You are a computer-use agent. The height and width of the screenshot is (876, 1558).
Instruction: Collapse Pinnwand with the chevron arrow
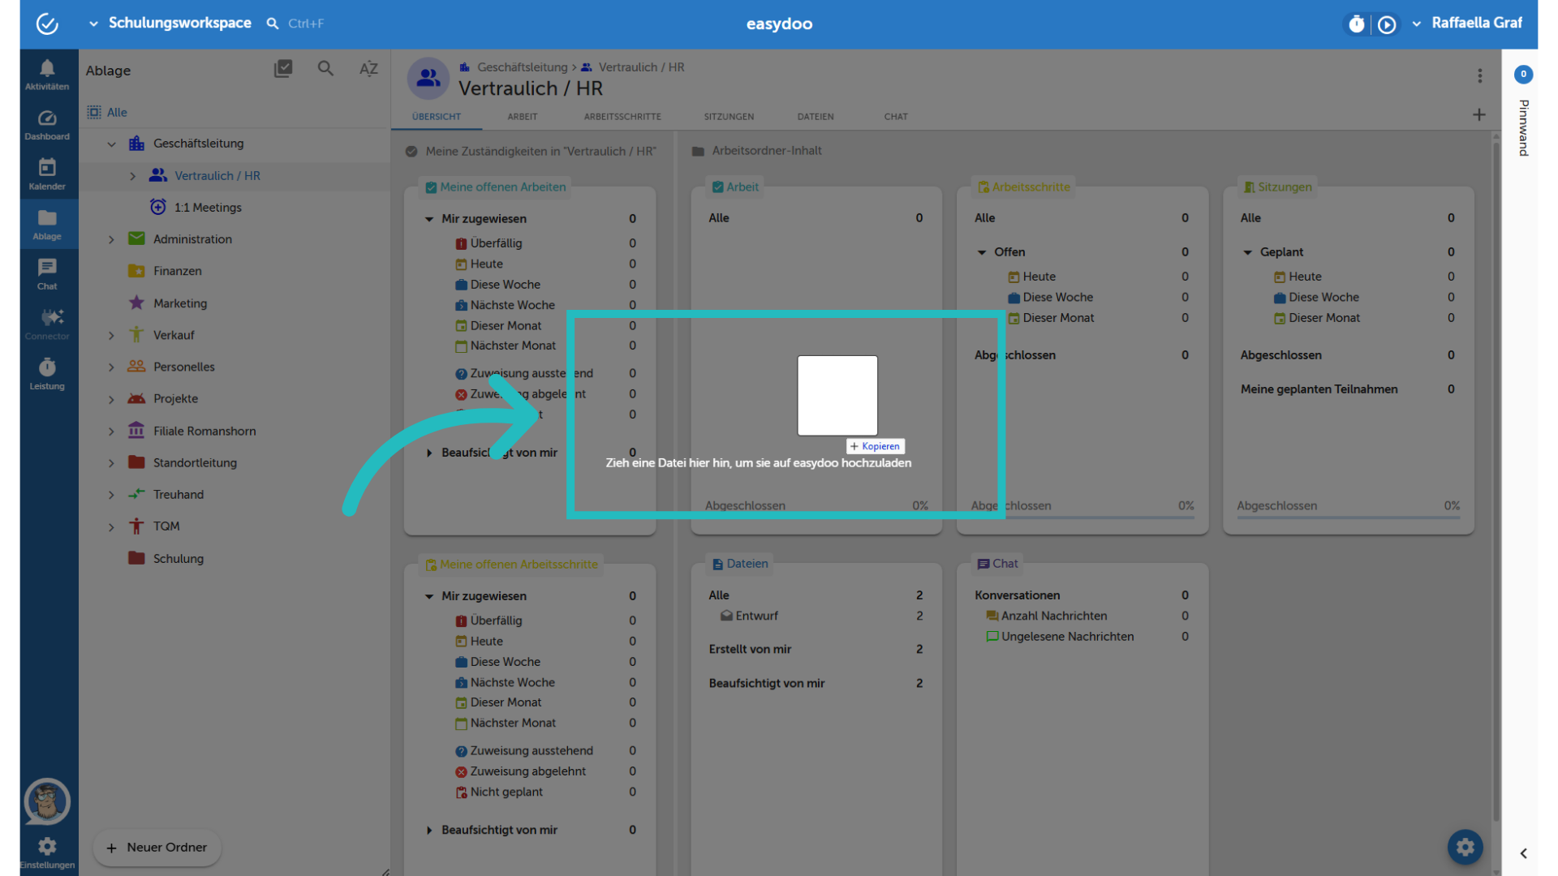(1523, 853)
